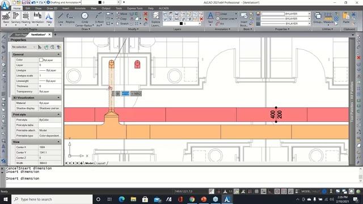Viewport: 363px width, 204px height.
Task: Click the red delete layer icon in Layers panel
Action: (x=201, y=19)
